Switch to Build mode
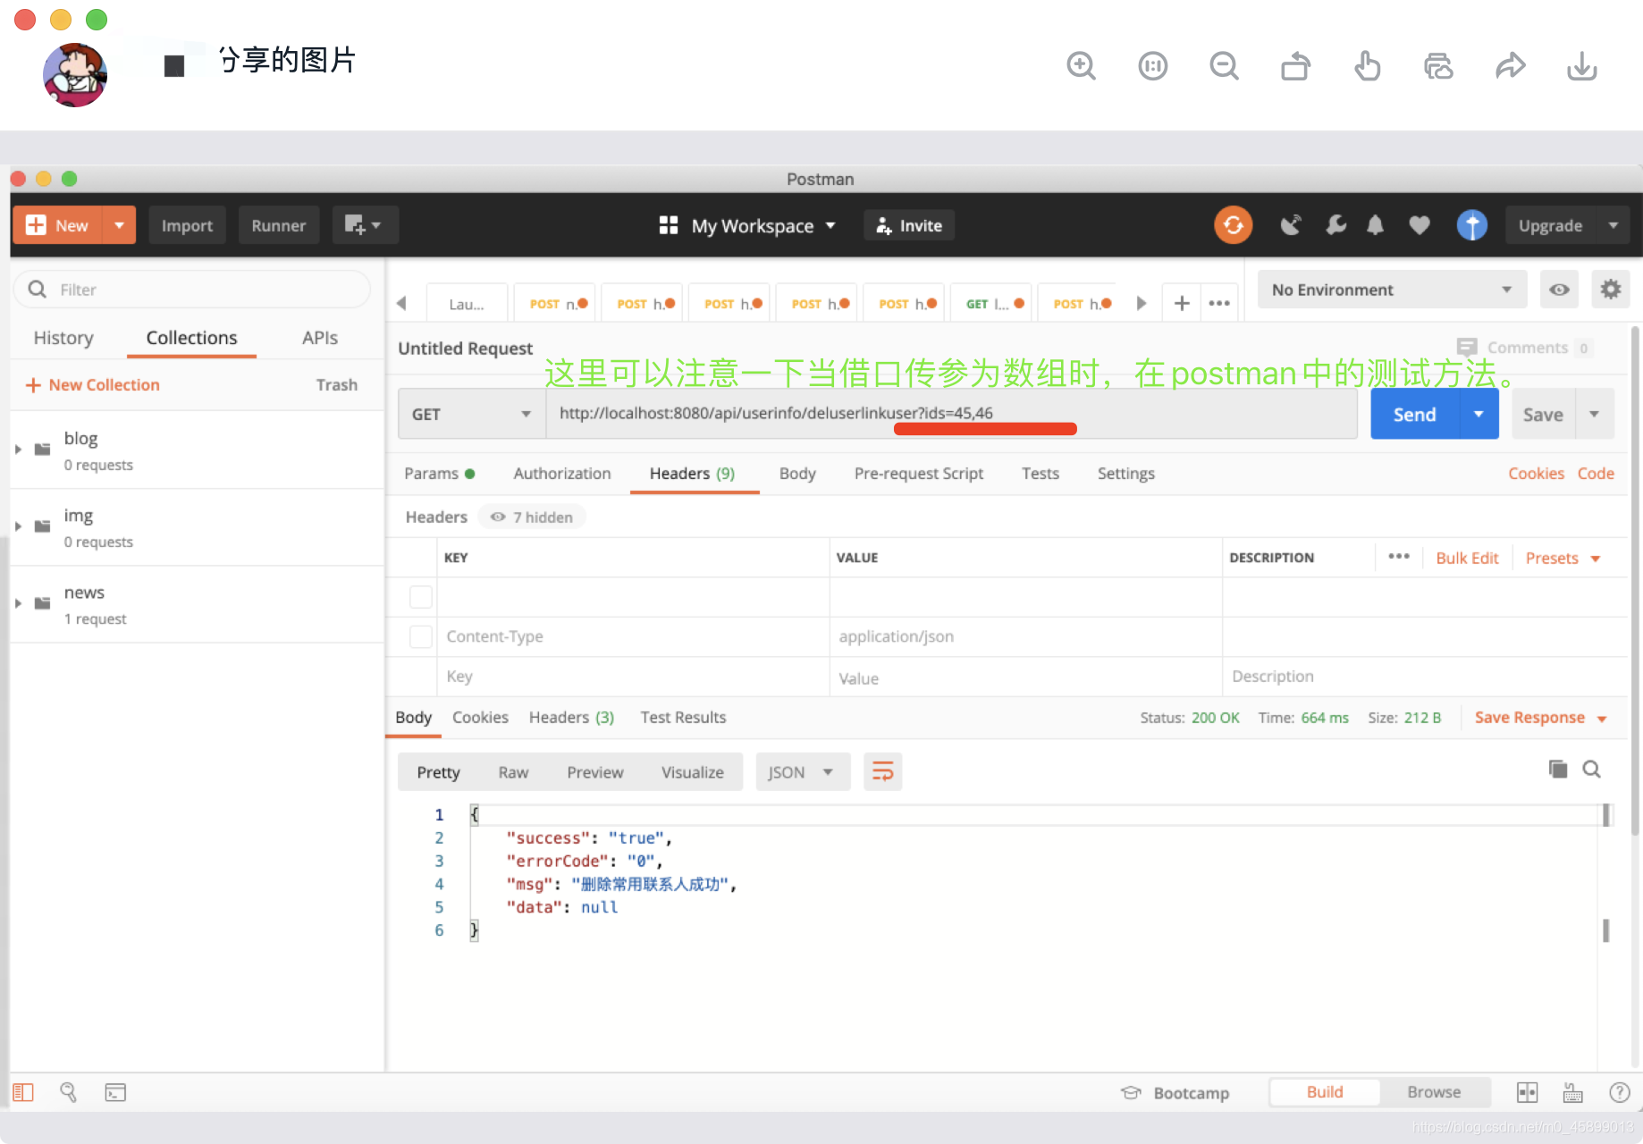The width and height of the screenshot is (1643, 1144). [1325, 1092]
